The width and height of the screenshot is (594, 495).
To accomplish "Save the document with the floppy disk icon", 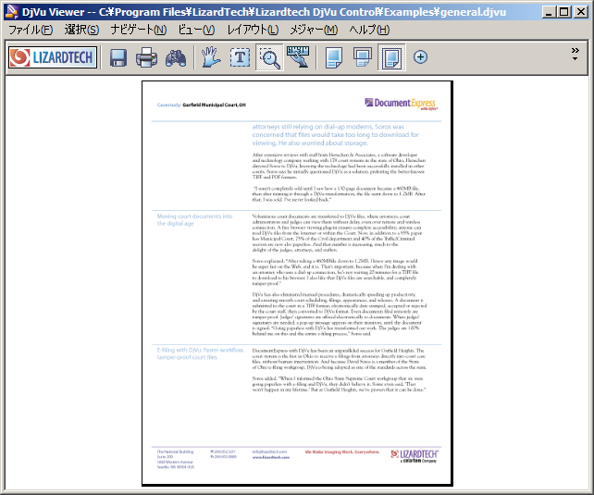I will click(x=118, y=57).
